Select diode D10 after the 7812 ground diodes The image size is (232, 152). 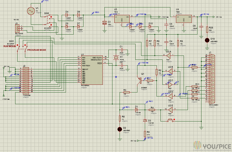click(x=150, y=27)
